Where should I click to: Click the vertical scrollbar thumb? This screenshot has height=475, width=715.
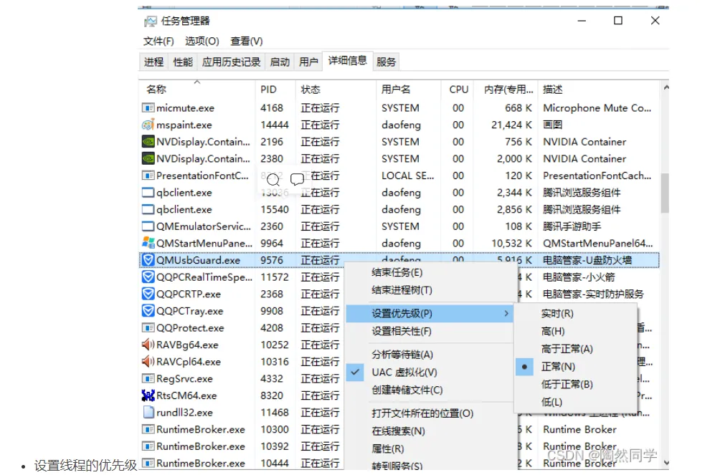(x=665, y=193)
